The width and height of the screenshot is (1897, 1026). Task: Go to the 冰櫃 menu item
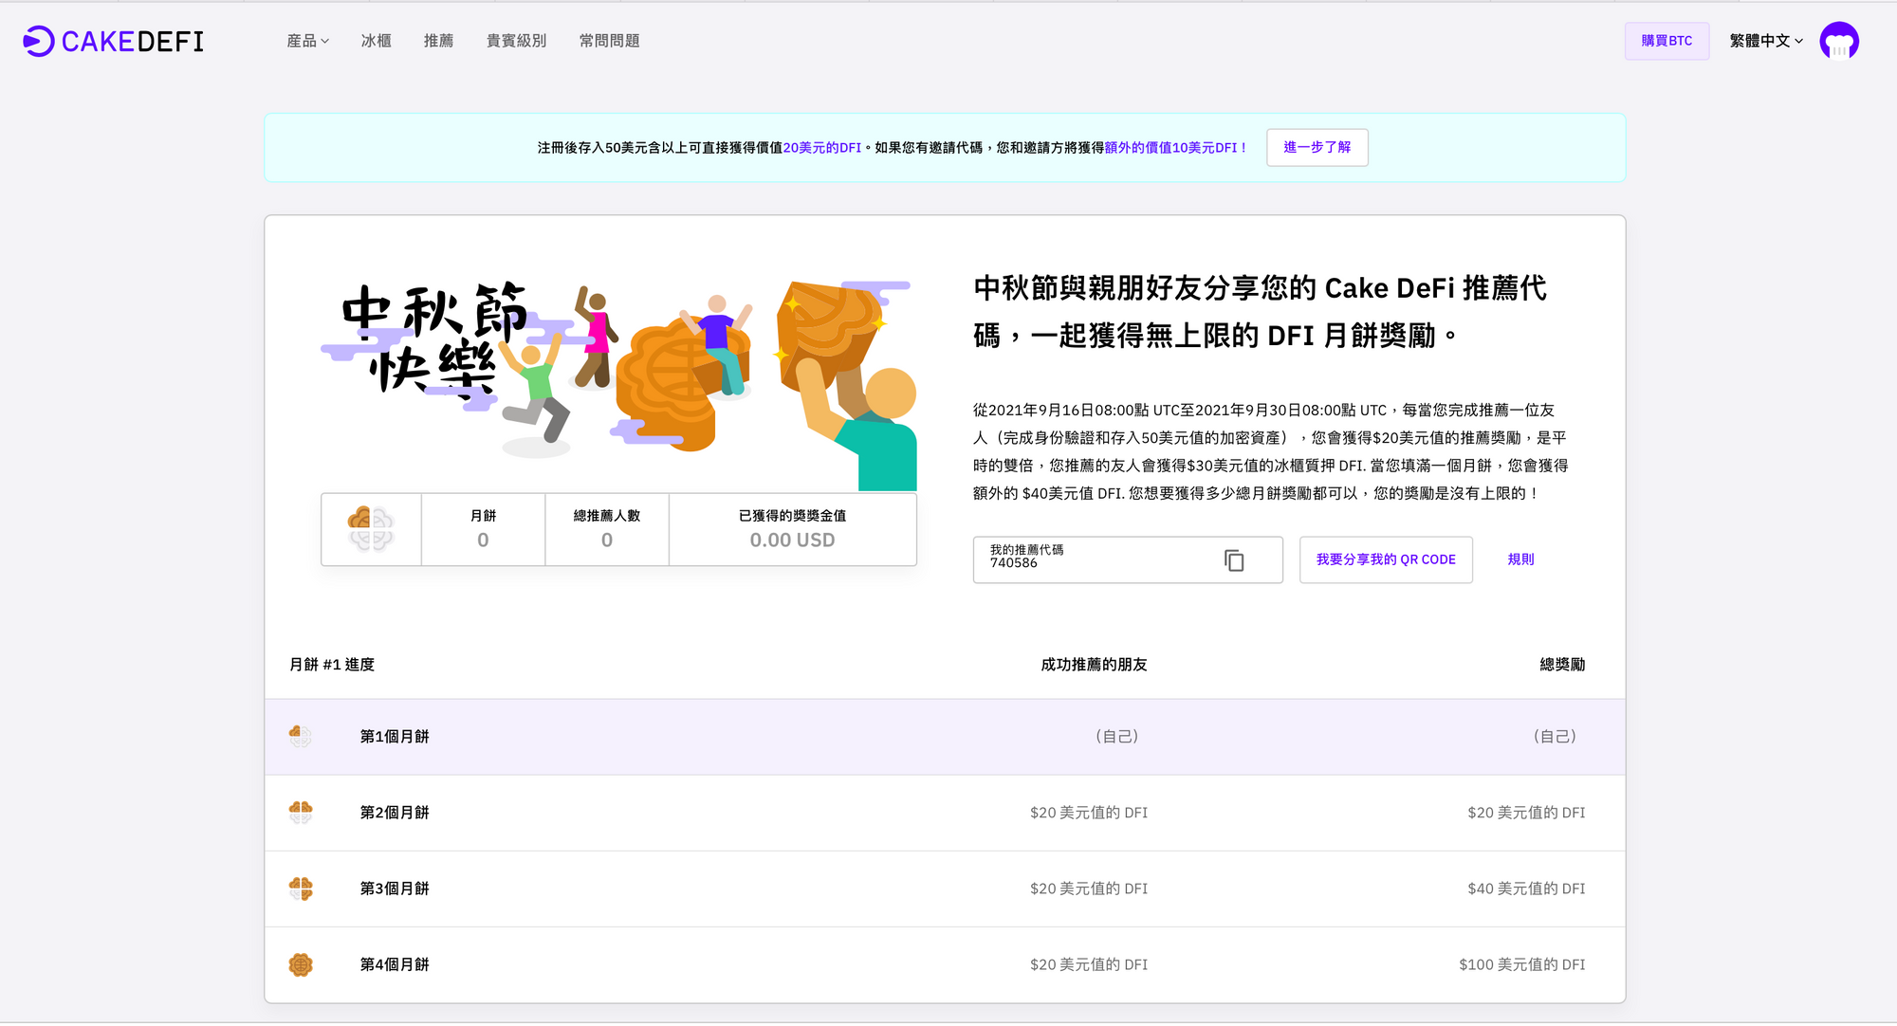376,41
